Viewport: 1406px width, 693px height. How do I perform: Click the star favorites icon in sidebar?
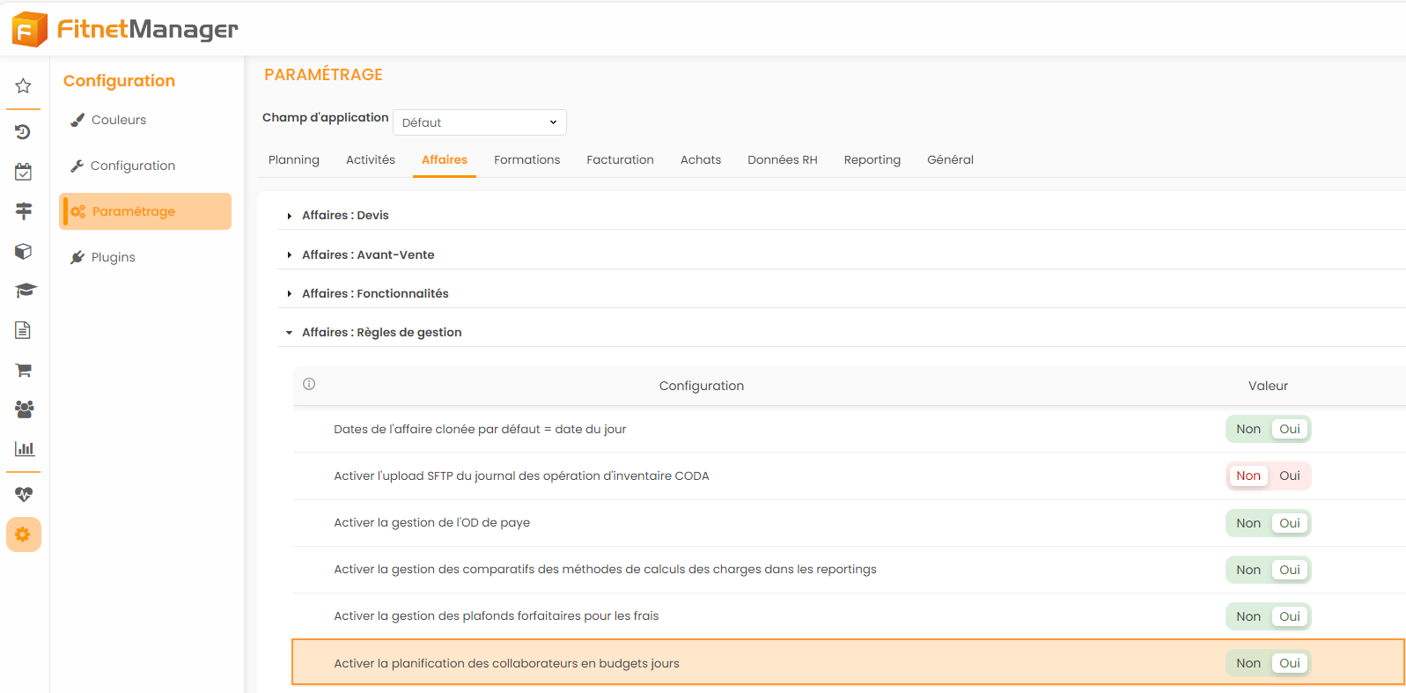coord(24,86)
